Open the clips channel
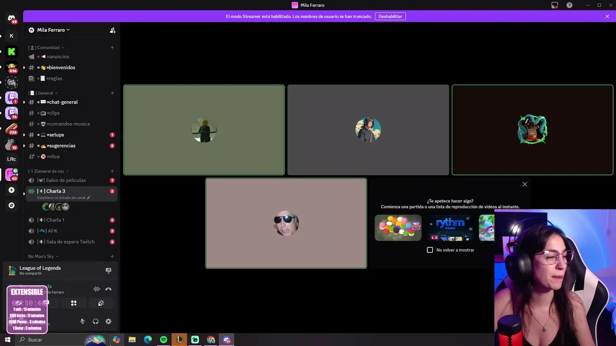Image resolution: width=616 pixels, height=346 pixels. 72,113
